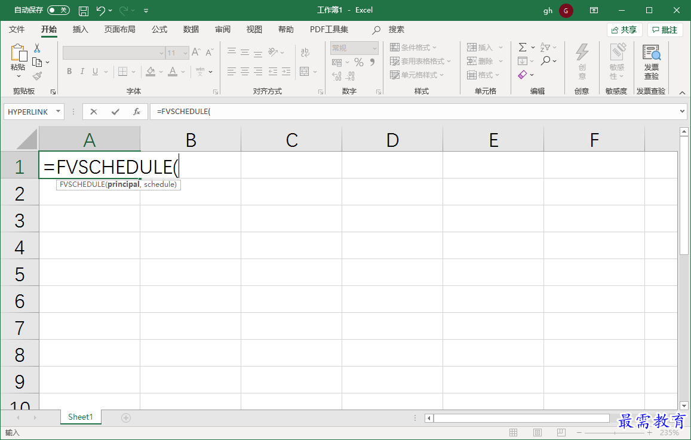Click the Enter checkmark formula button

pos(115,112)
